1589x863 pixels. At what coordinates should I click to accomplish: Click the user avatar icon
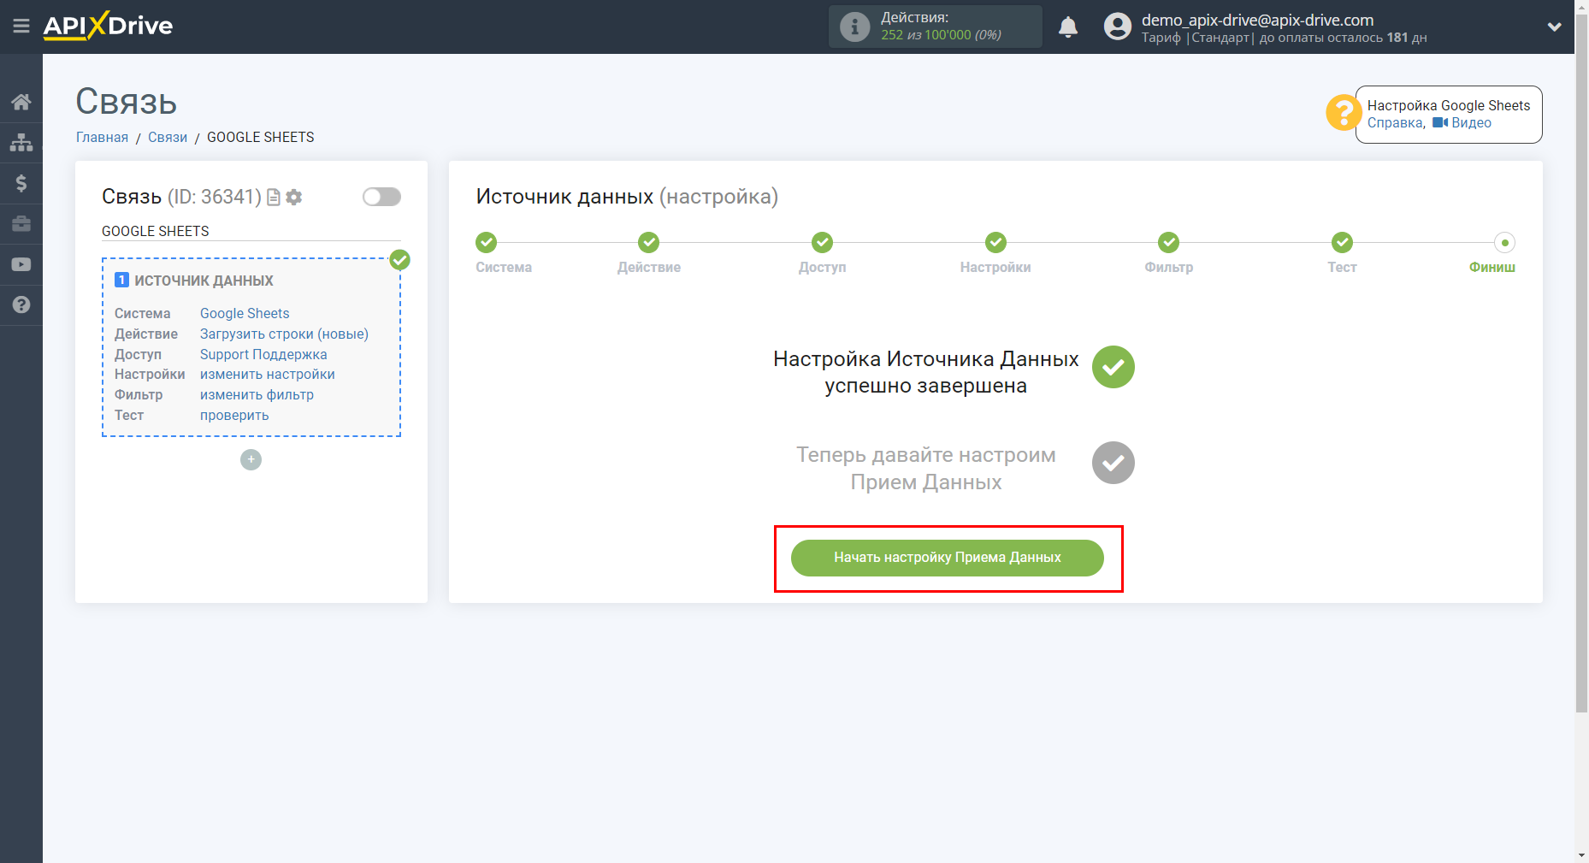click(1117, 27)
